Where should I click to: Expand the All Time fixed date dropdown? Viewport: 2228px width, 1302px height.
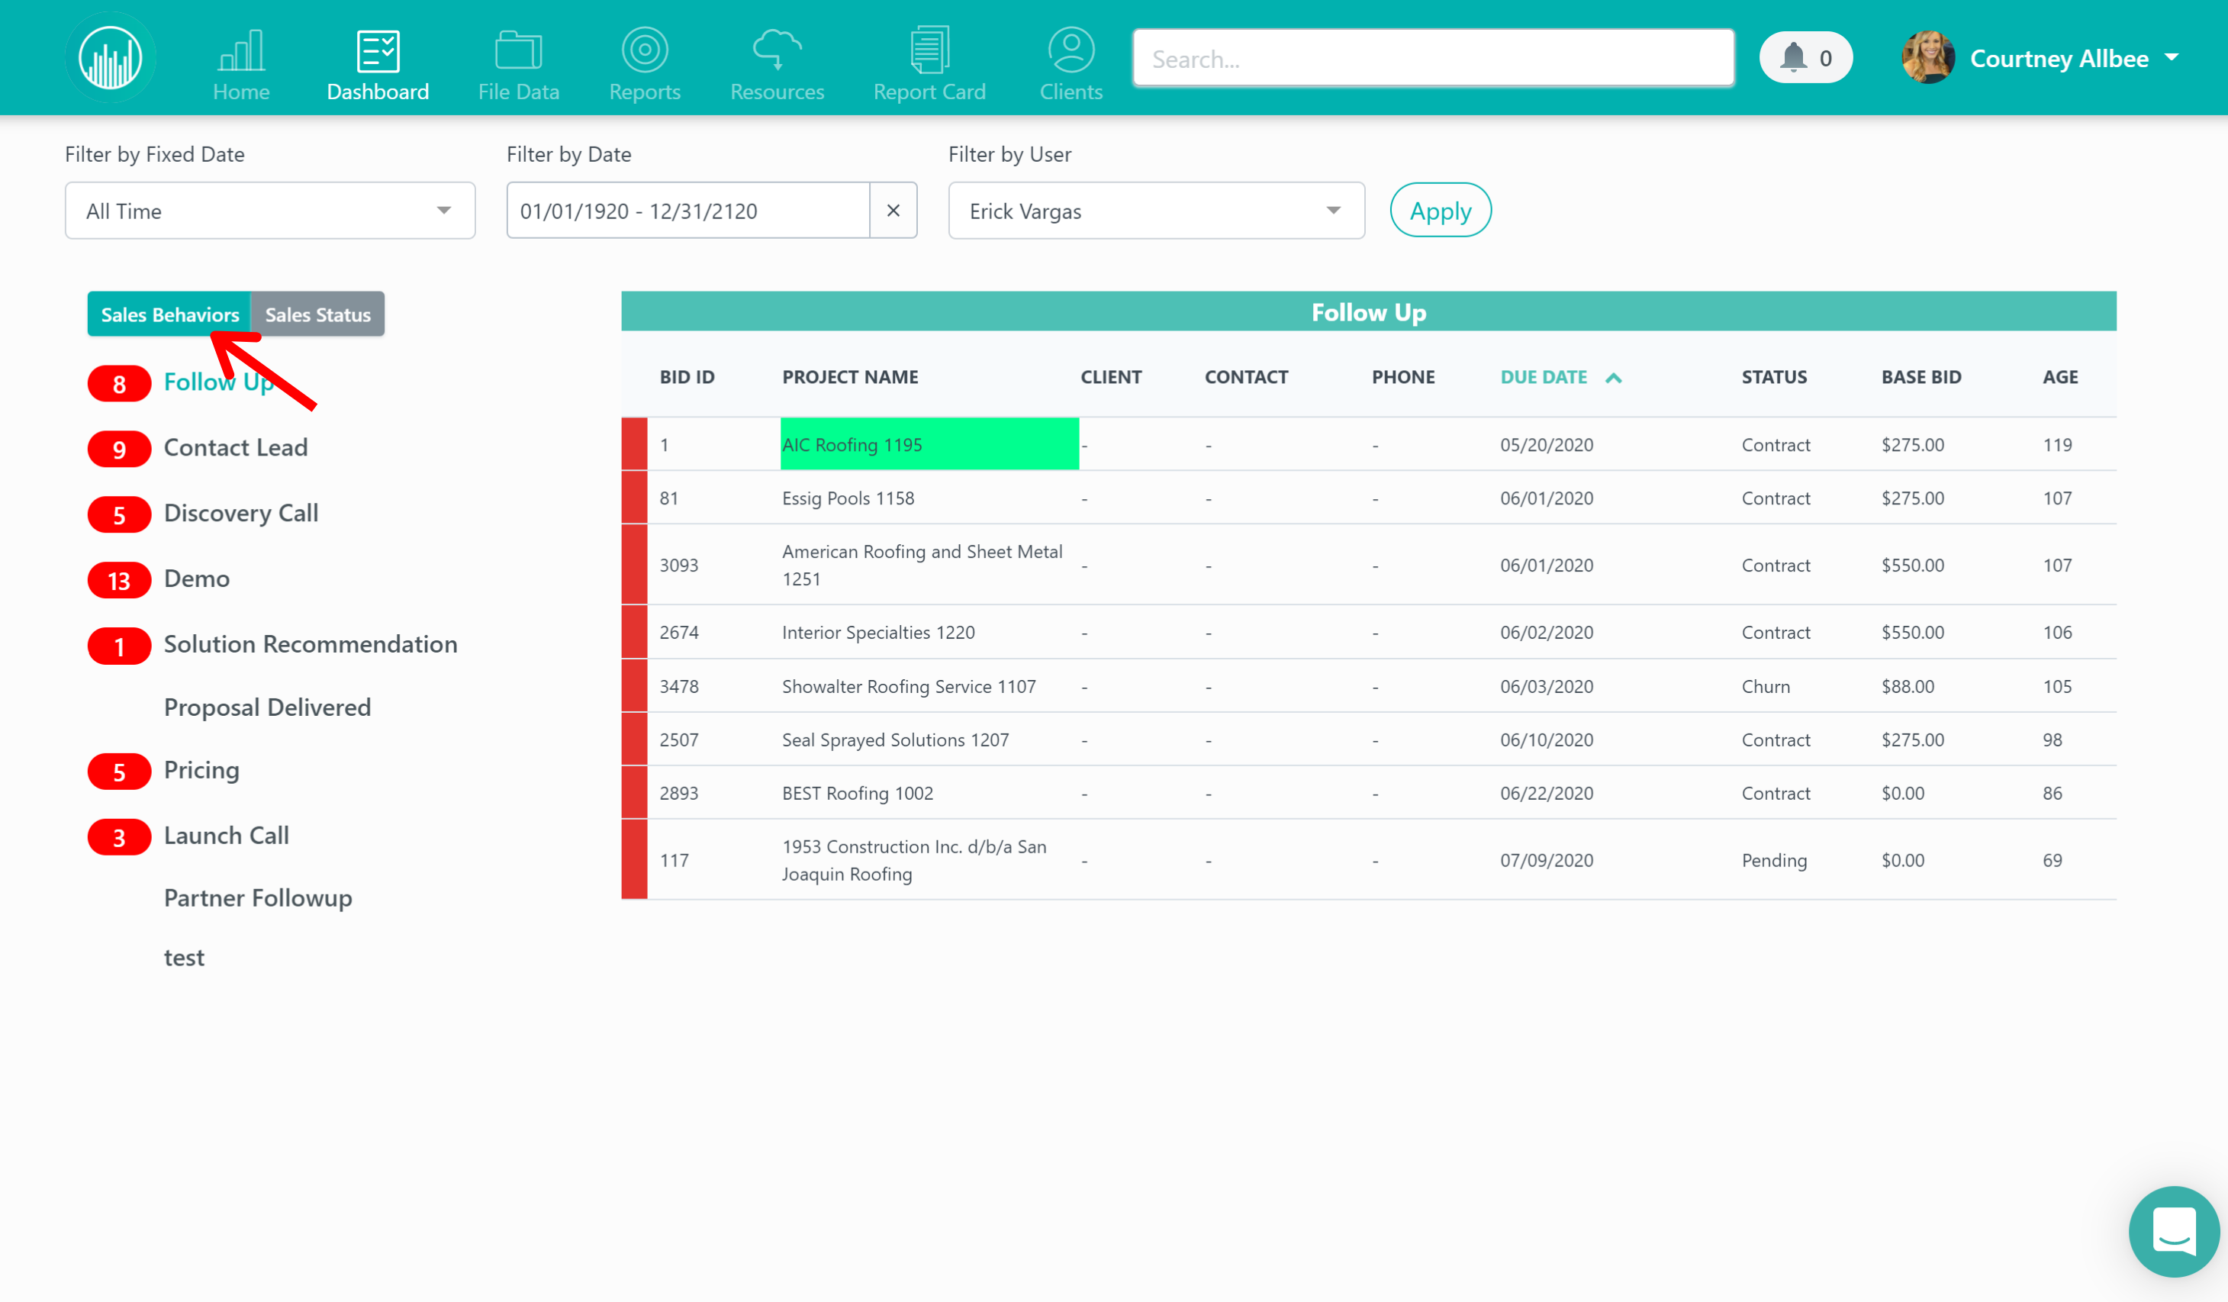[269, 211]
